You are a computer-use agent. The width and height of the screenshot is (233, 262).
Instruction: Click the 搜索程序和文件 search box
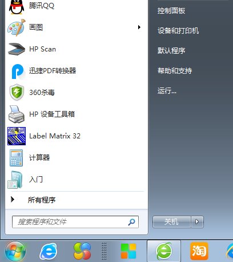point(75,222)
